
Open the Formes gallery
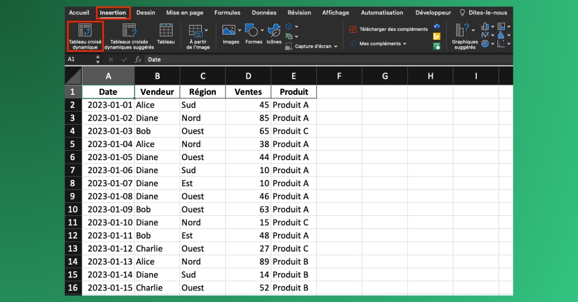[252, 30]
